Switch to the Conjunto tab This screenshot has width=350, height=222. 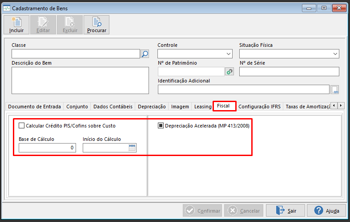(77, 107)
